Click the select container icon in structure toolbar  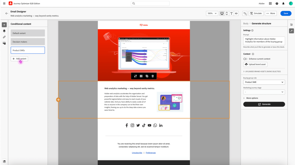(135, 76)
